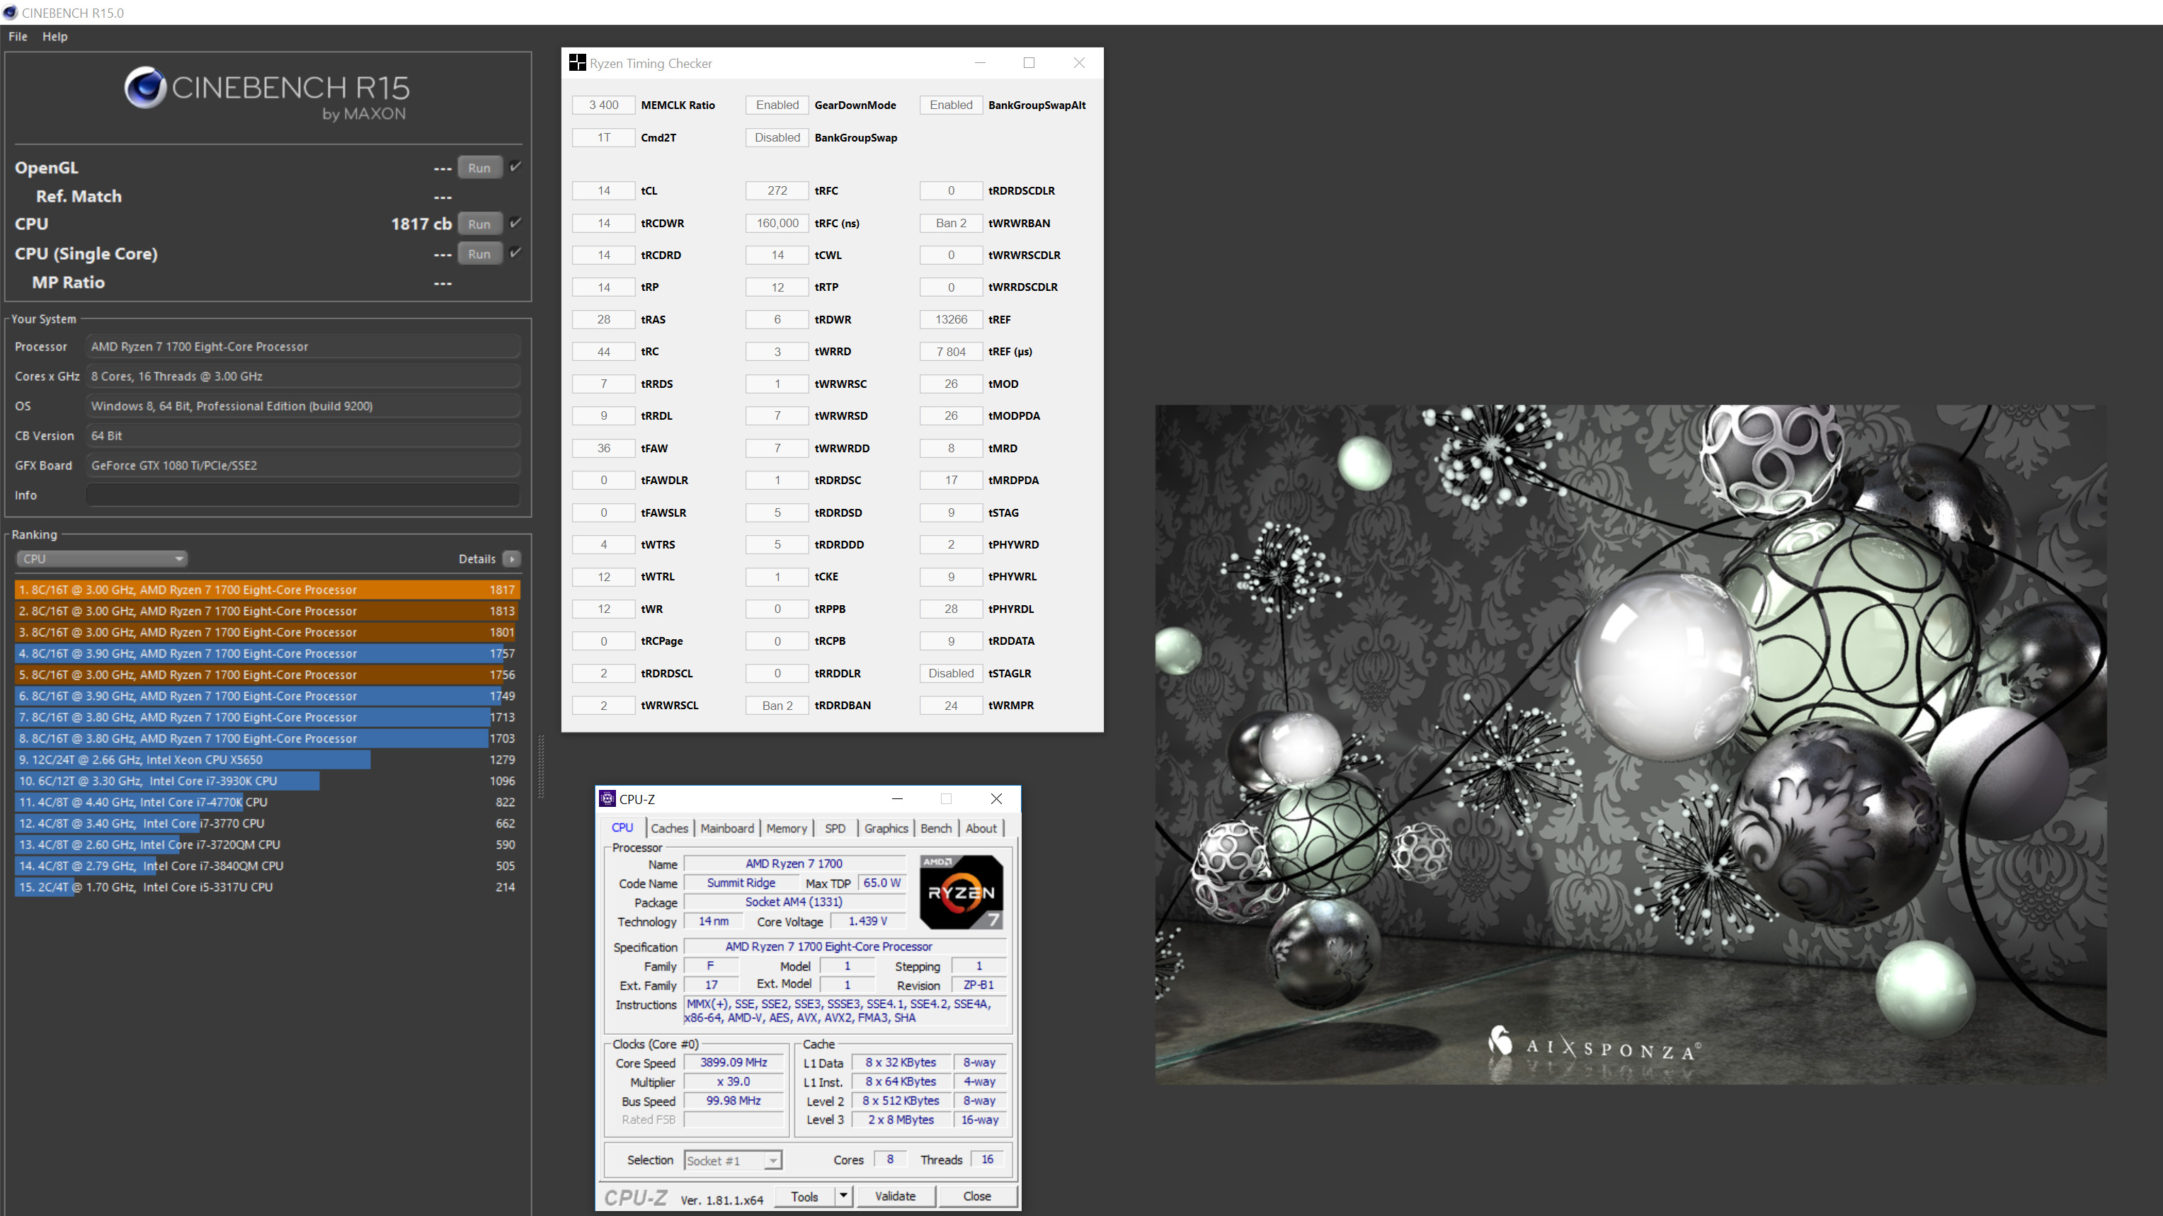2163x1216 pixels.
Task: Click the Details arrow icon in Ranking
Action: click(x=511, y=559)
